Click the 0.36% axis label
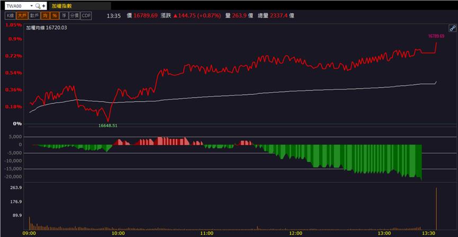 [x=14, y=90]
